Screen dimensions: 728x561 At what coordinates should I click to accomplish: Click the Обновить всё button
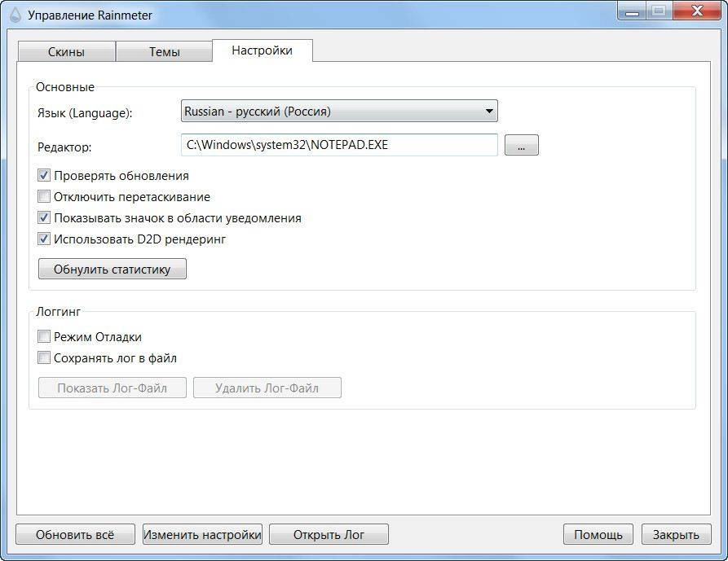pos(75,535)
